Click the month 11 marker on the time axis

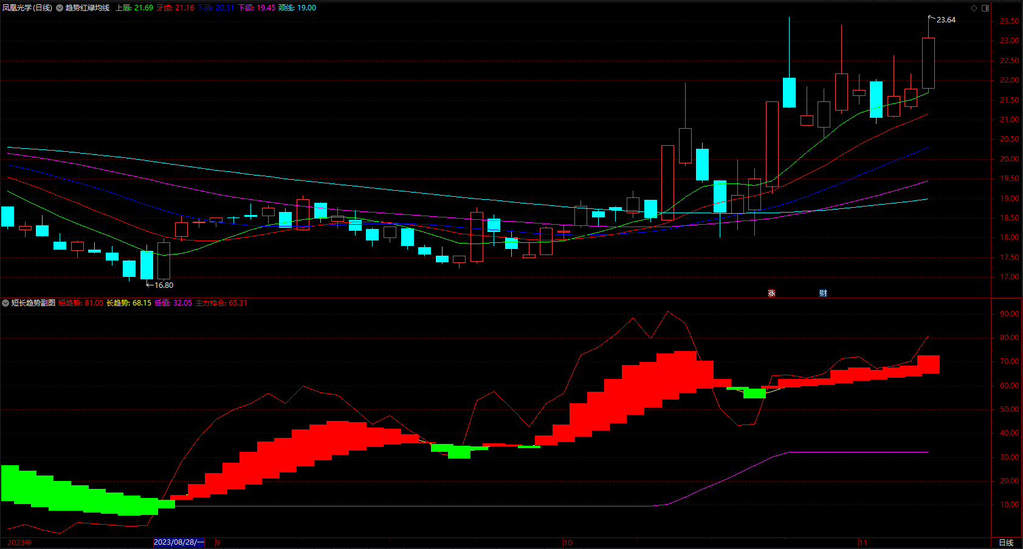point(863,542)
